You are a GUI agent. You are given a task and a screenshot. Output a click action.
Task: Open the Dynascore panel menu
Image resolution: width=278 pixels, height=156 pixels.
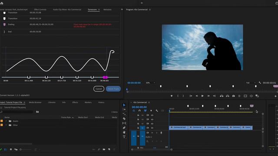click(99, 10)
